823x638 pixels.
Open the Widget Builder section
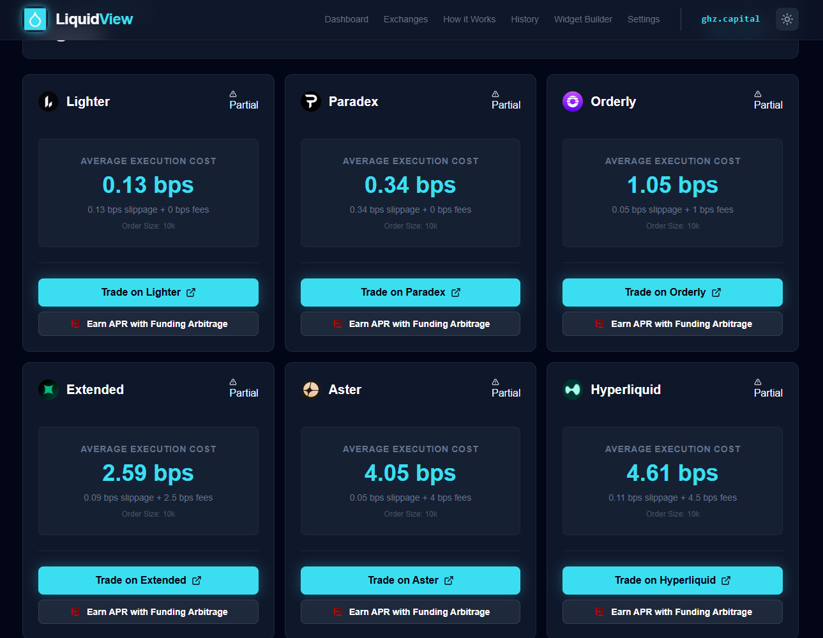(583, 19)
